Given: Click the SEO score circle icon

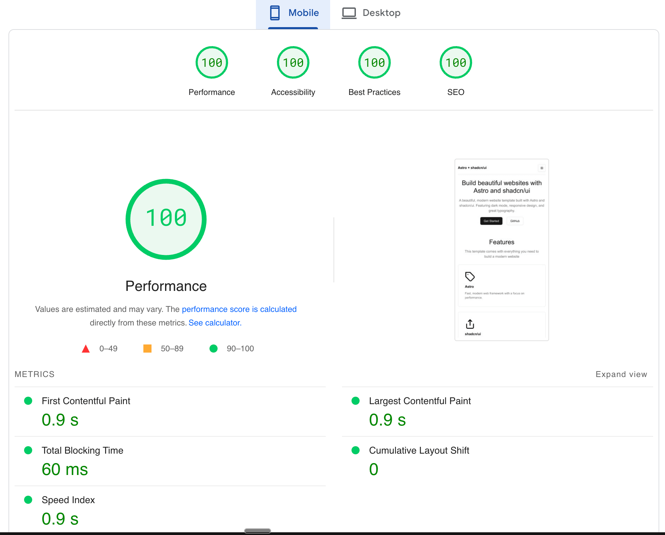Looking at the screenshot, I should click(x=455, y=62).
